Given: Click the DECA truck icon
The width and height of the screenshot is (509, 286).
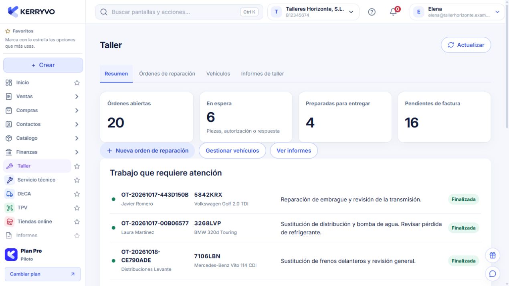Looking at the screenshot, I should point(10,194).
